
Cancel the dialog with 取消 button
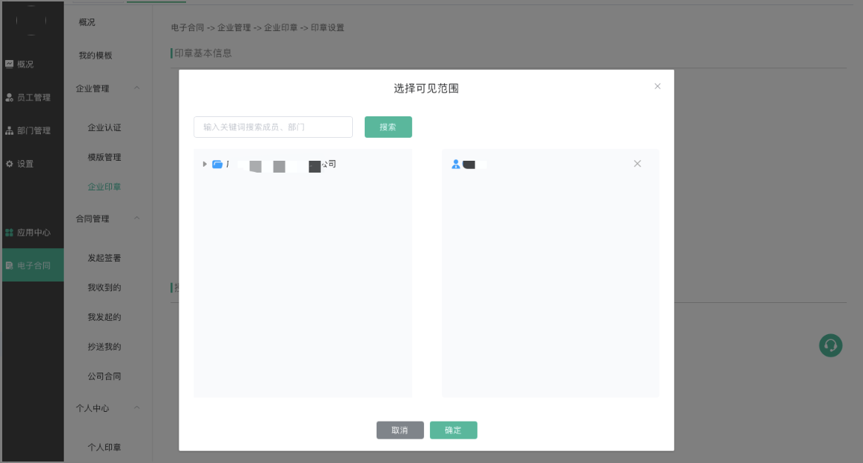pos(400,430)
